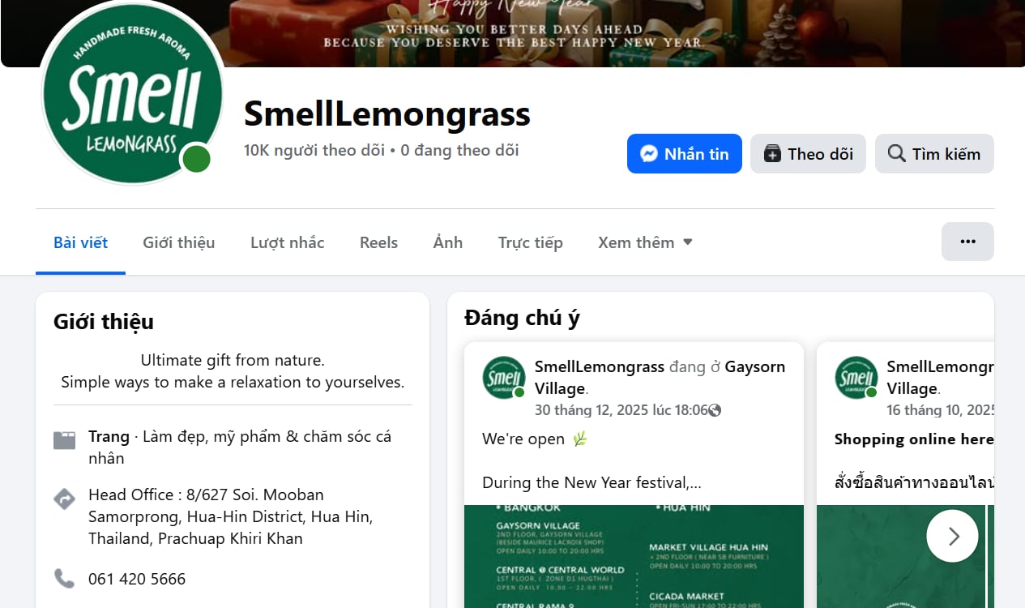The width and height of the screenshot is (1025, 608).
Task: Open the 10K người theo dõi link
Action: click(x=315, y=150)
